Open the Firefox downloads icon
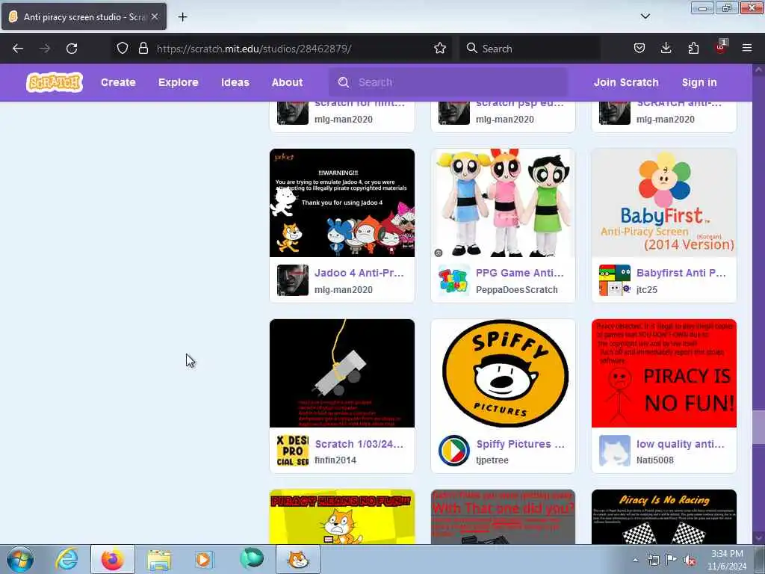This screenshot has height=574, width=765. click(666, 49)
